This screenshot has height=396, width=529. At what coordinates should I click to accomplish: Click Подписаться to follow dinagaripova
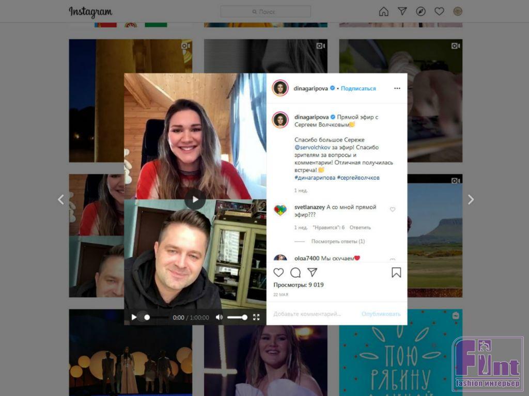pos(359,88)
